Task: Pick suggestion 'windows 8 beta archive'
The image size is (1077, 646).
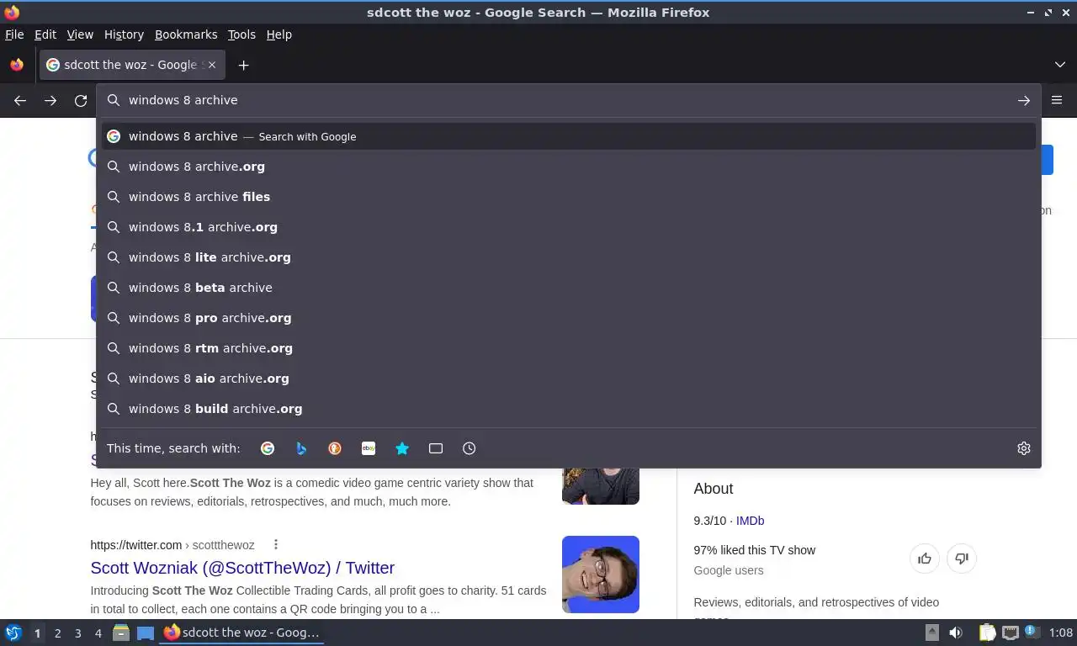Action: (x=569, y=288)
